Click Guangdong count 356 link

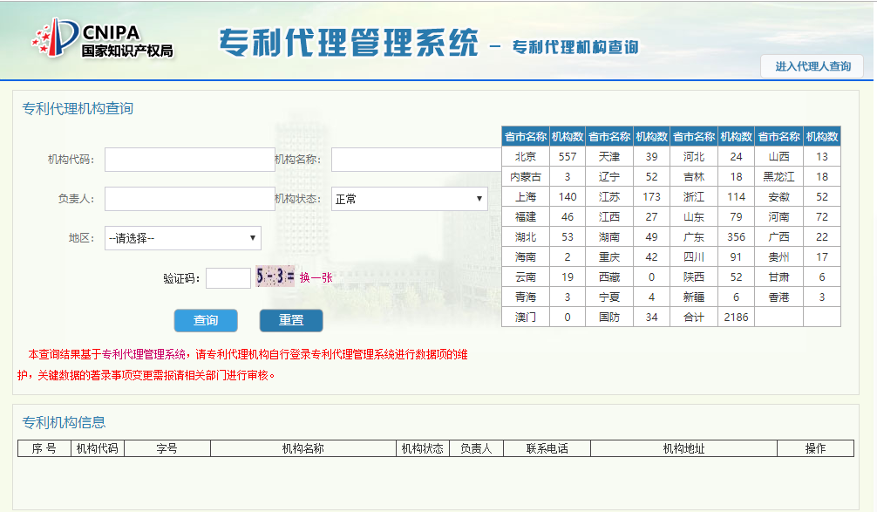click(736, 236)
